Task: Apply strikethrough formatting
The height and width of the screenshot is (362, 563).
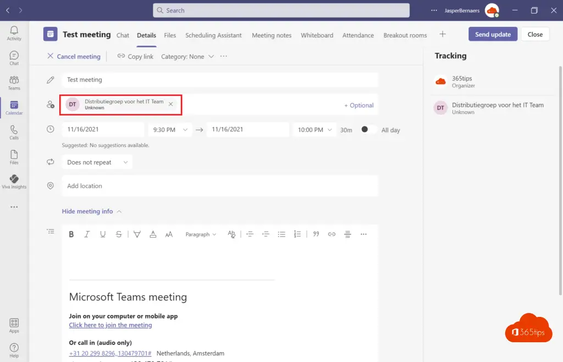Action: [119, 234]
